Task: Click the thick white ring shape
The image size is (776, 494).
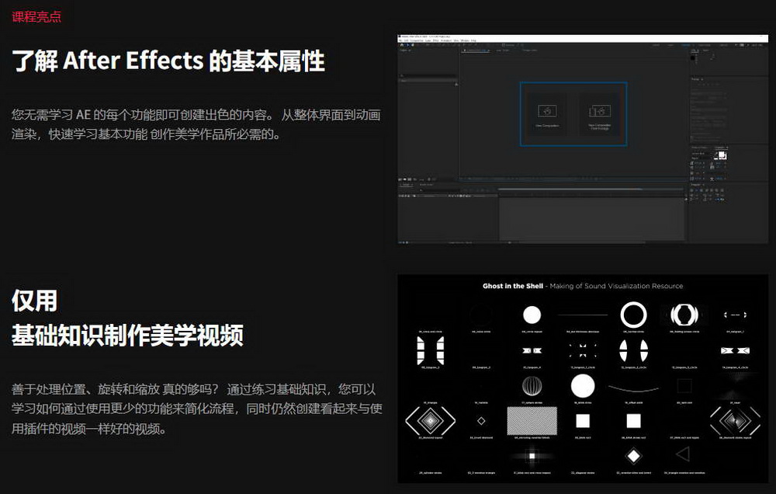Action: tap(633, 315)
